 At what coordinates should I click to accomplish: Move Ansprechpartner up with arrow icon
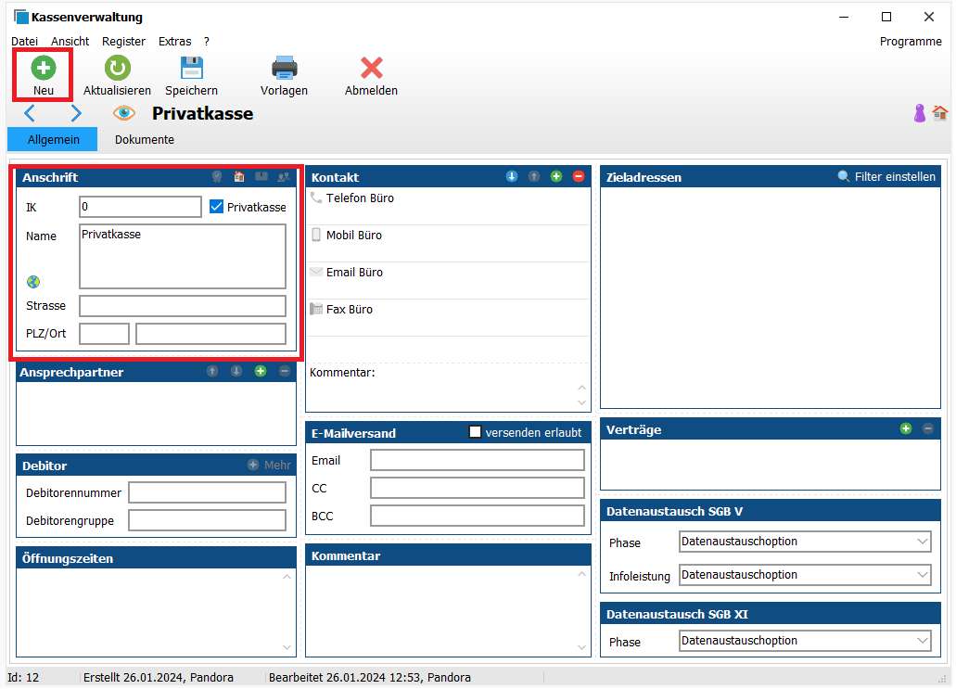pos(212,371)
